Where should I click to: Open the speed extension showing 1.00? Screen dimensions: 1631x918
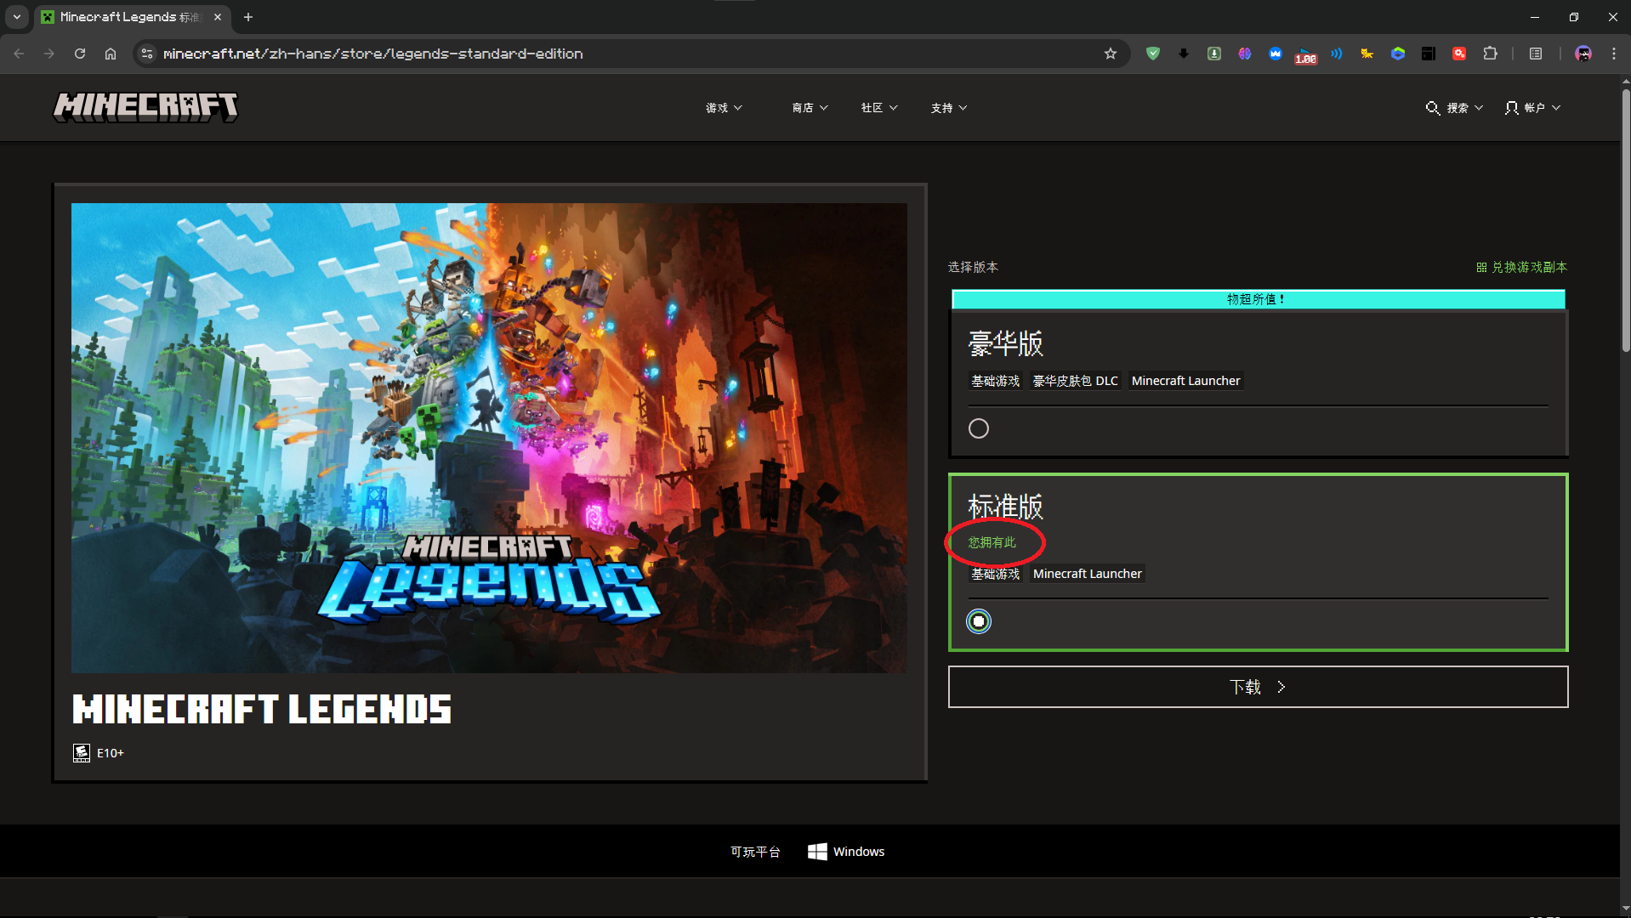(1306, 55)
